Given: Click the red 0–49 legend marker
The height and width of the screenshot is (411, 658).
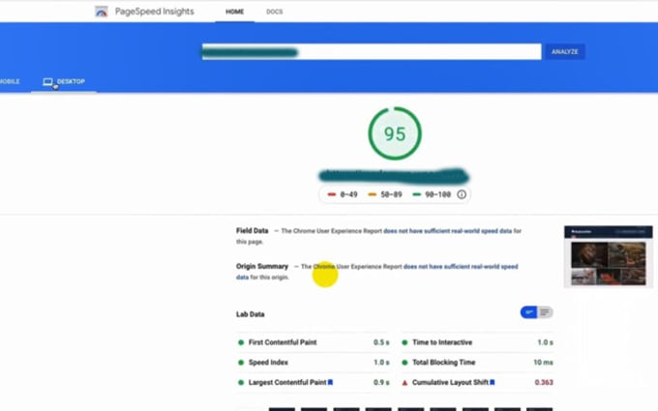Looking at the screenshot, I should 332,194.
